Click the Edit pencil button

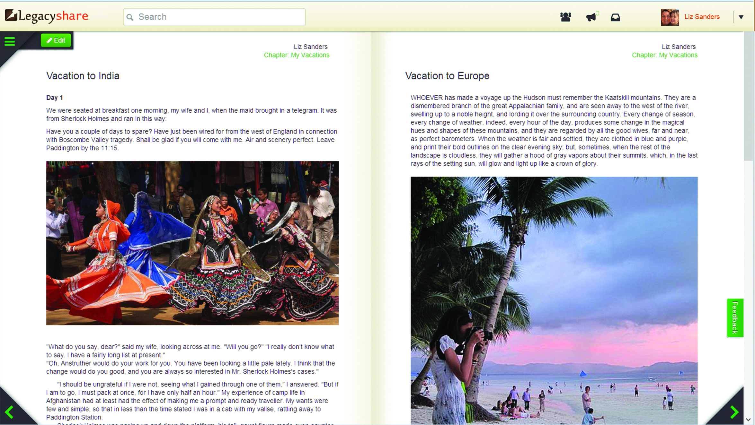click(56, 40)
